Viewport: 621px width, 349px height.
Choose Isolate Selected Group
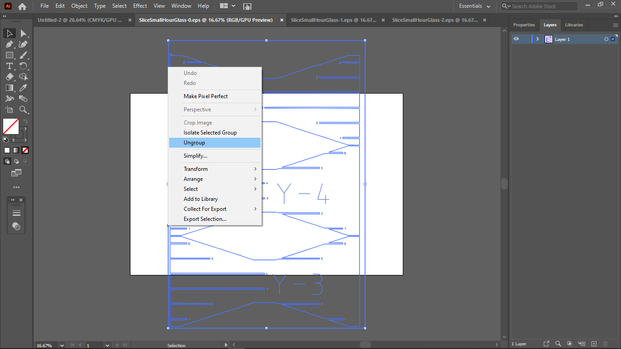[x=215, y=133]
